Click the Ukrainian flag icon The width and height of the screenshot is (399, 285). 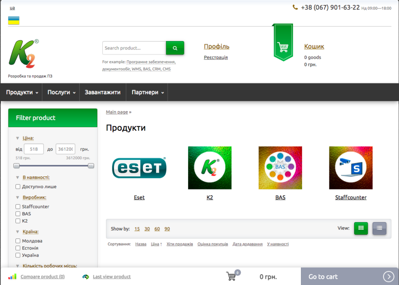point(14,21)
